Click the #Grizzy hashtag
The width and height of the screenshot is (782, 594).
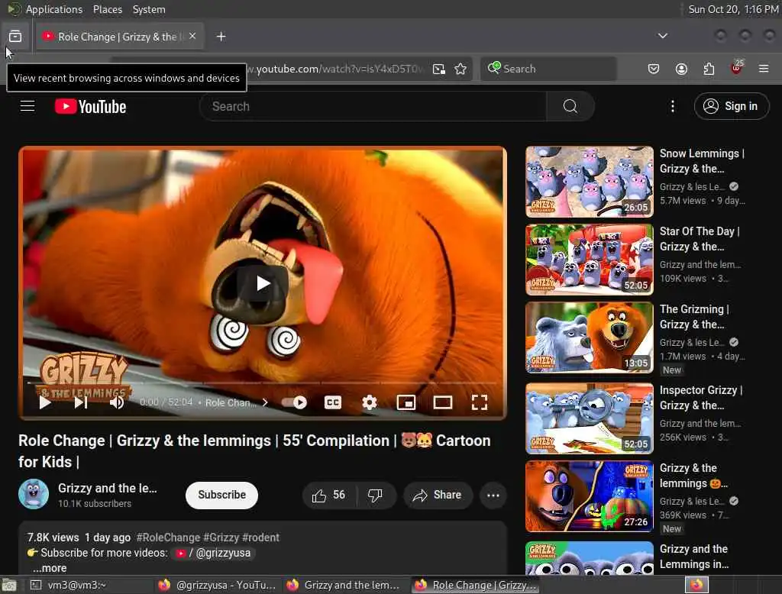pos(221,538)
